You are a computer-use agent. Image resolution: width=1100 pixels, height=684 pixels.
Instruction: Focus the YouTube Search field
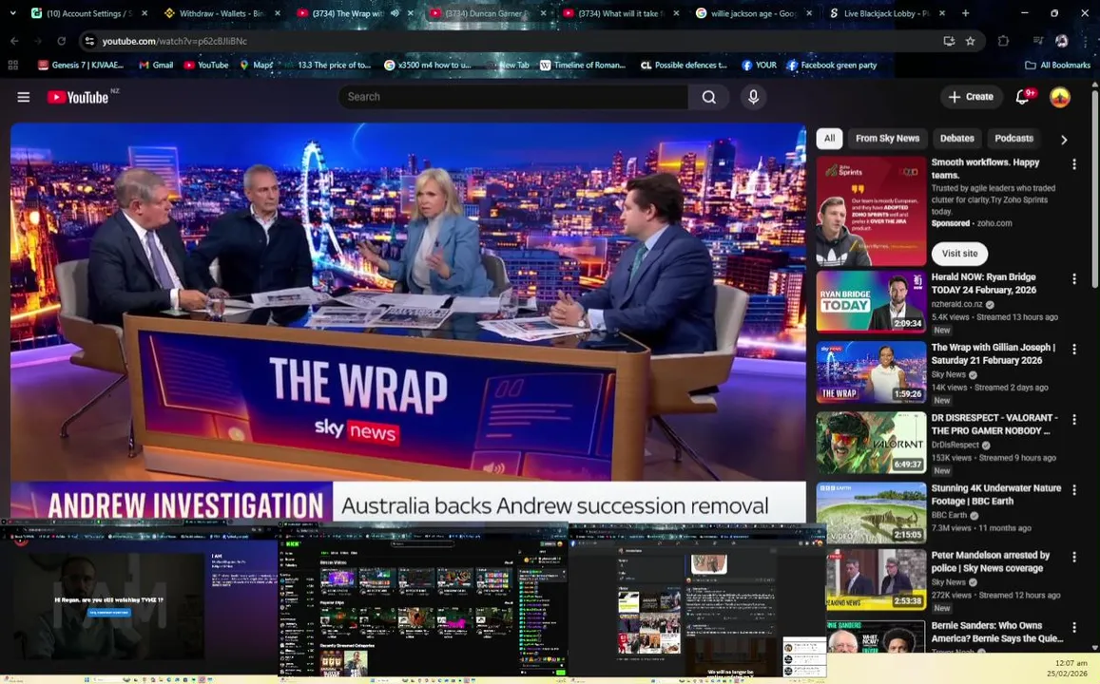point(513,97)
